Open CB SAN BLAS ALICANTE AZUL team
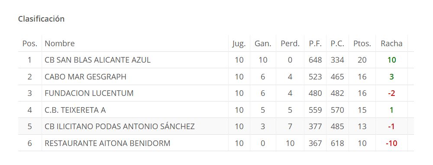Image resolution: width=433 pixels, height=165 pixels. 97,60
